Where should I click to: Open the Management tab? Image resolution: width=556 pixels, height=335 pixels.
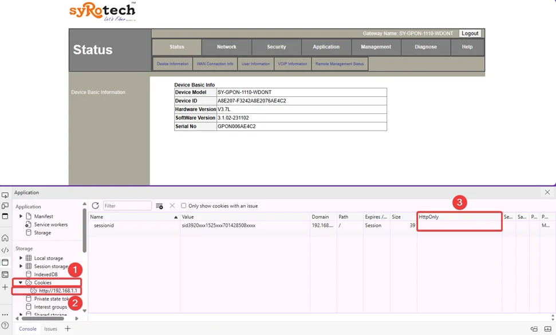(376, 47)
